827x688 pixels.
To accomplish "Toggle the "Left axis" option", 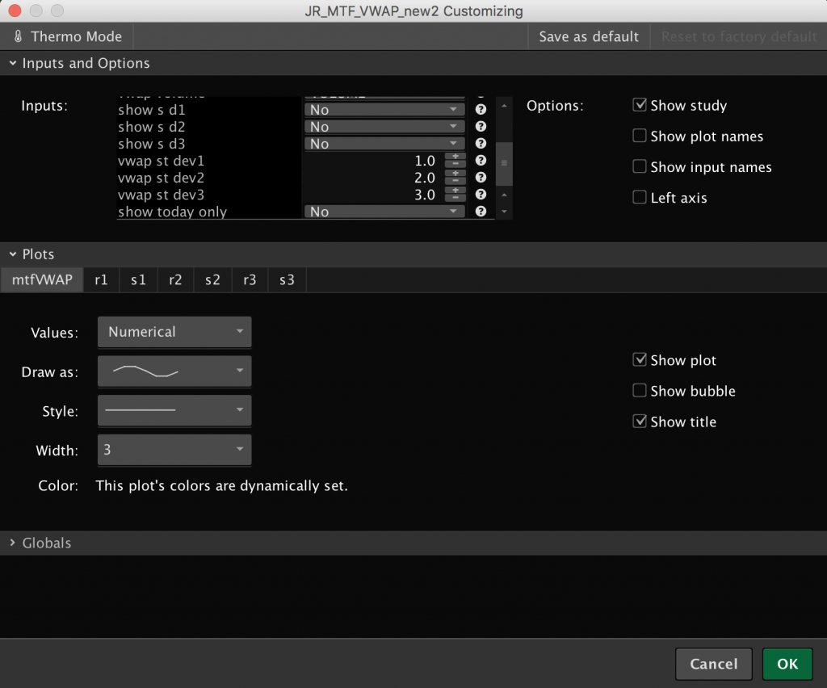I will 639,197.
